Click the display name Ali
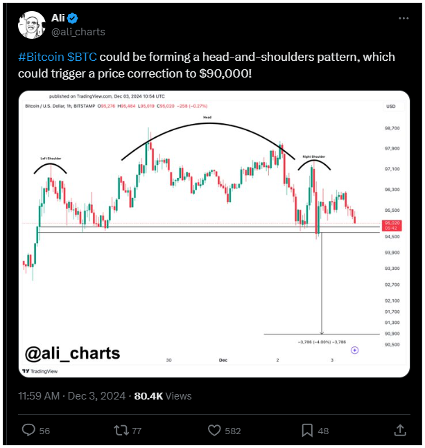This screenshot has width=425, height=448. (x=58, y=18)
